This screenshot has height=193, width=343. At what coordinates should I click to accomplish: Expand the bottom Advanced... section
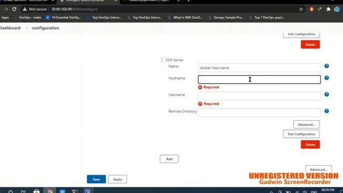tap(318, 169)
